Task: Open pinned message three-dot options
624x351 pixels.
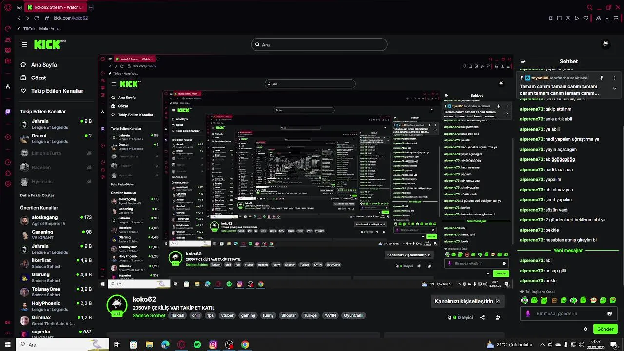Action: pos(614,78)
